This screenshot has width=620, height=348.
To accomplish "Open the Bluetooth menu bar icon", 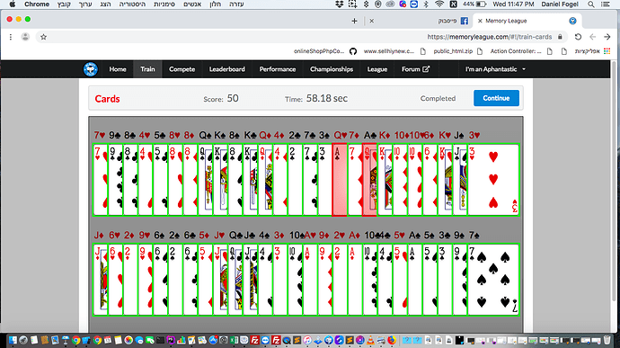I will click(x=426, y=4).
